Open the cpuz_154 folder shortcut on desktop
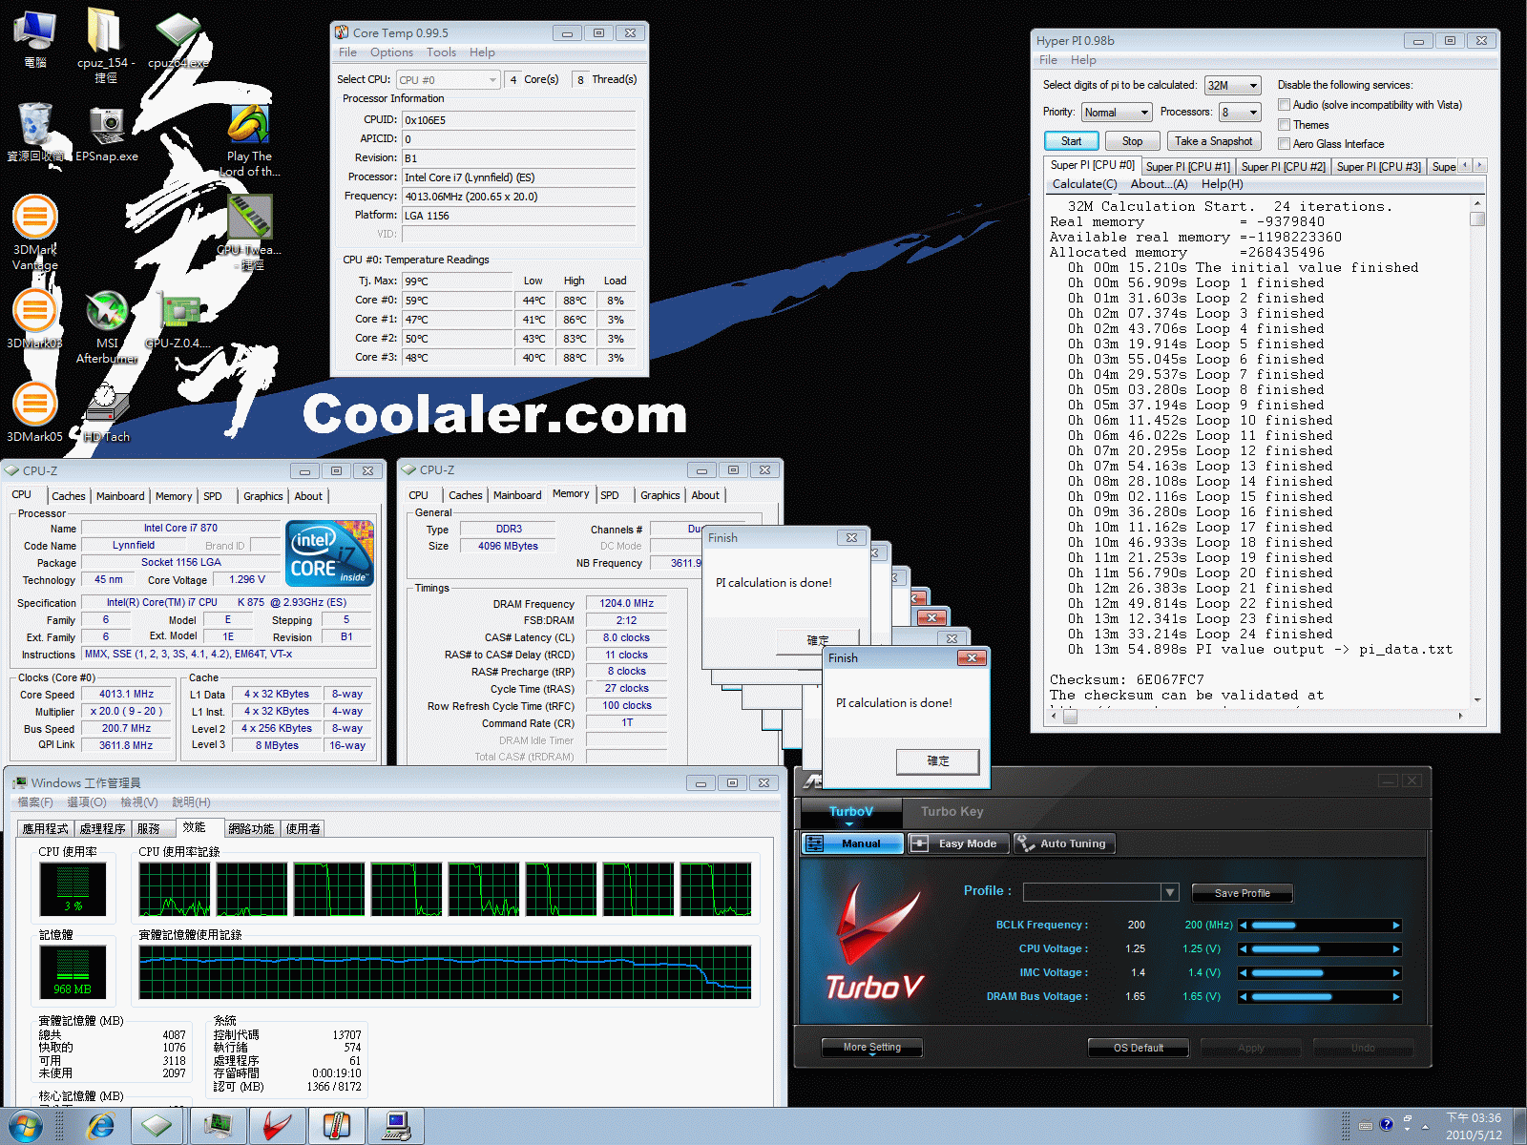 coord(105,43)
